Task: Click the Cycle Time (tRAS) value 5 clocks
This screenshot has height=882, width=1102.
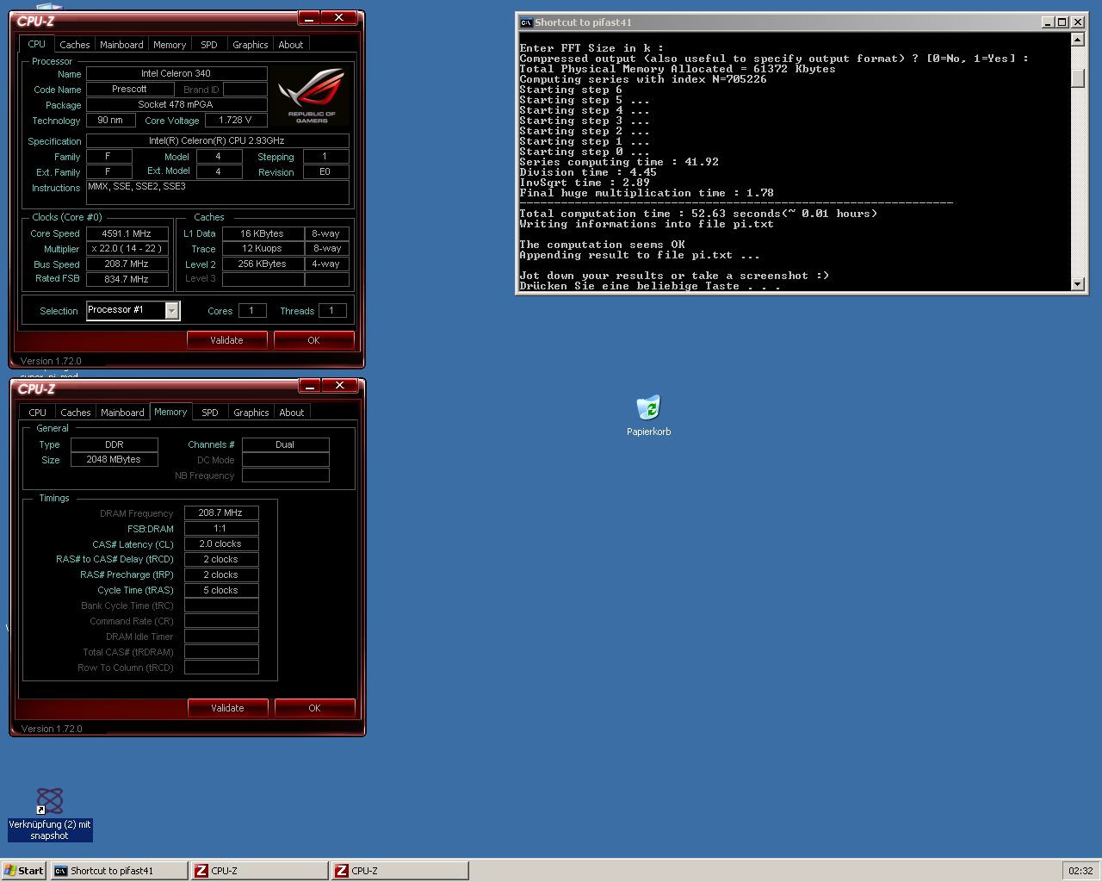Action: click(x=221, y=590)
